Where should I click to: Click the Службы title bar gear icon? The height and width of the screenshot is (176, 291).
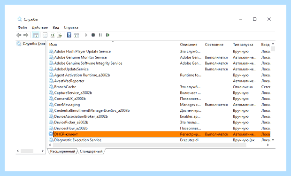pyautogui.click(x=20, y=19)
